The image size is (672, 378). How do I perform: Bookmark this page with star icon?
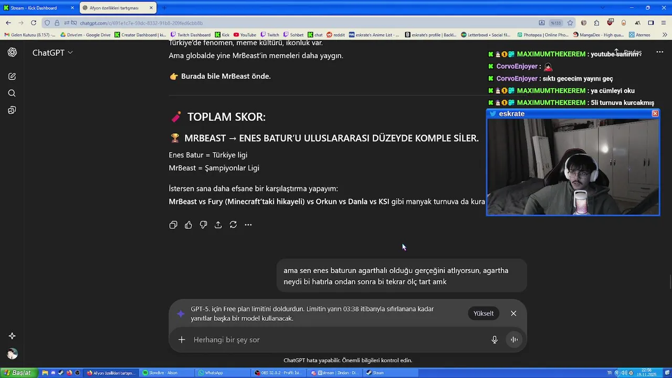point(570,23)
